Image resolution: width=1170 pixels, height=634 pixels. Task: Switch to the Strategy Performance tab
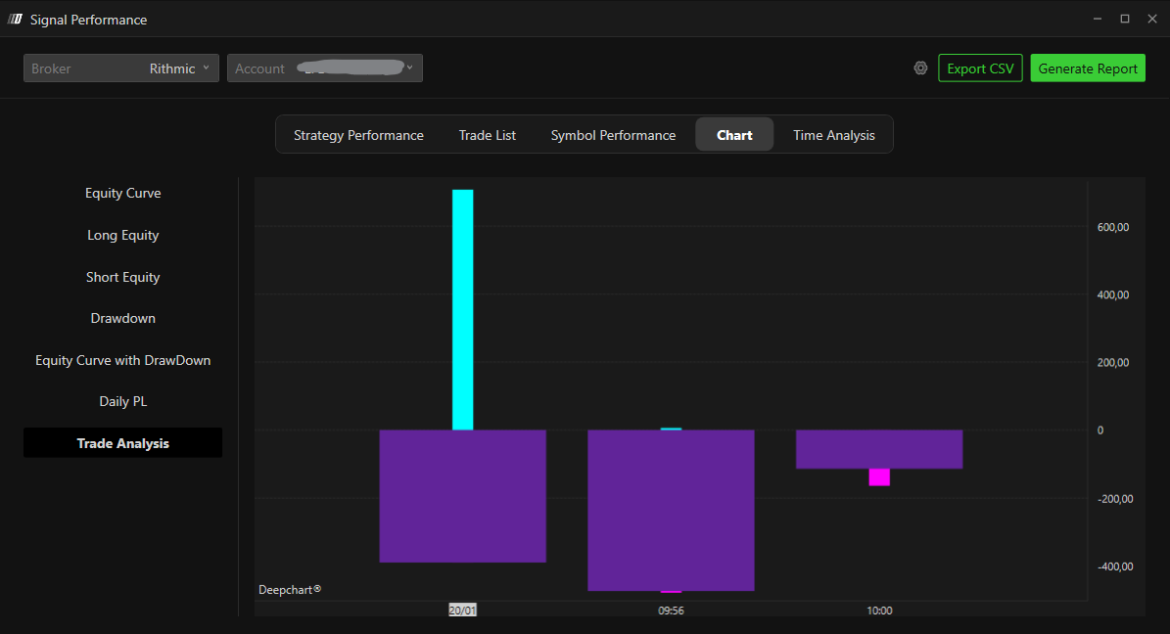click(x=358, y=135)
